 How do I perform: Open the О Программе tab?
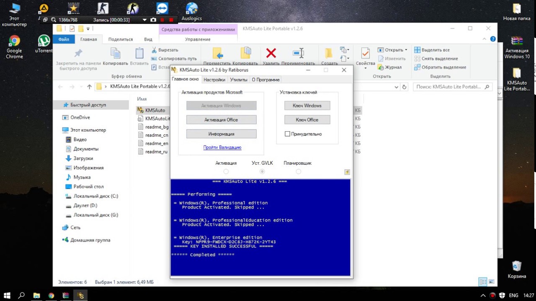[265, 79]
